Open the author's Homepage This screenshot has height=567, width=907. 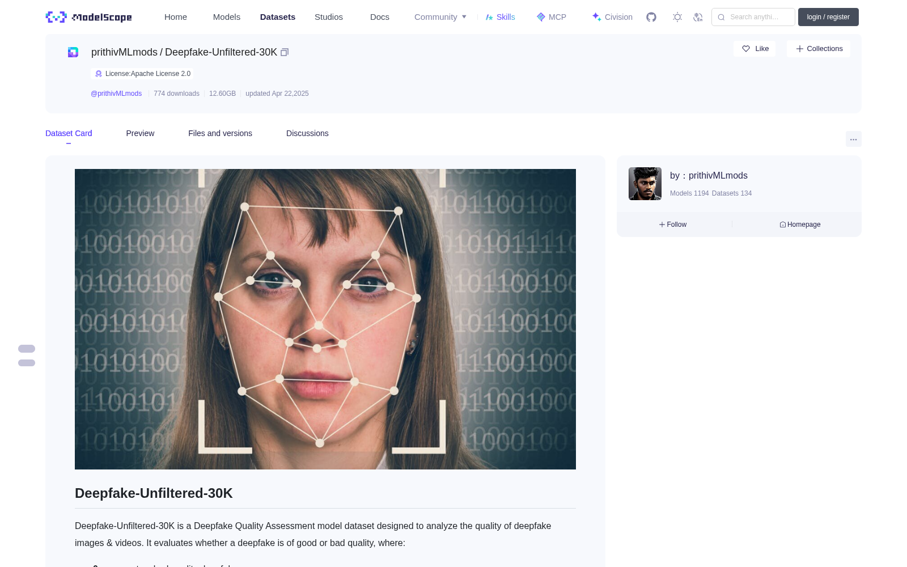coord(800,225)
